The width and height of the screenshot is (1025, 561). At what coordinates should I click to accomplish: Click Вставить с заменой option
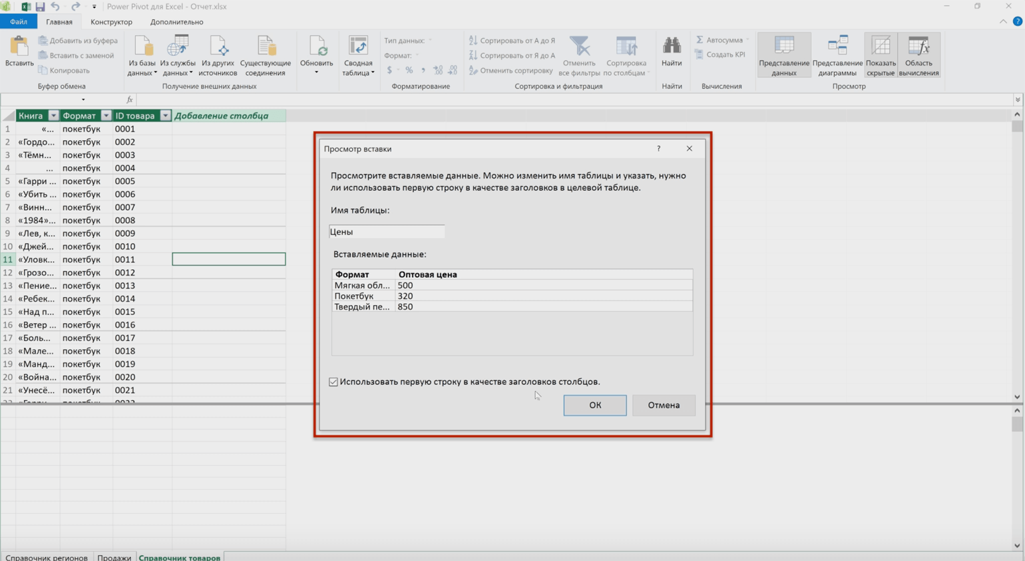(x=76, y=56)
